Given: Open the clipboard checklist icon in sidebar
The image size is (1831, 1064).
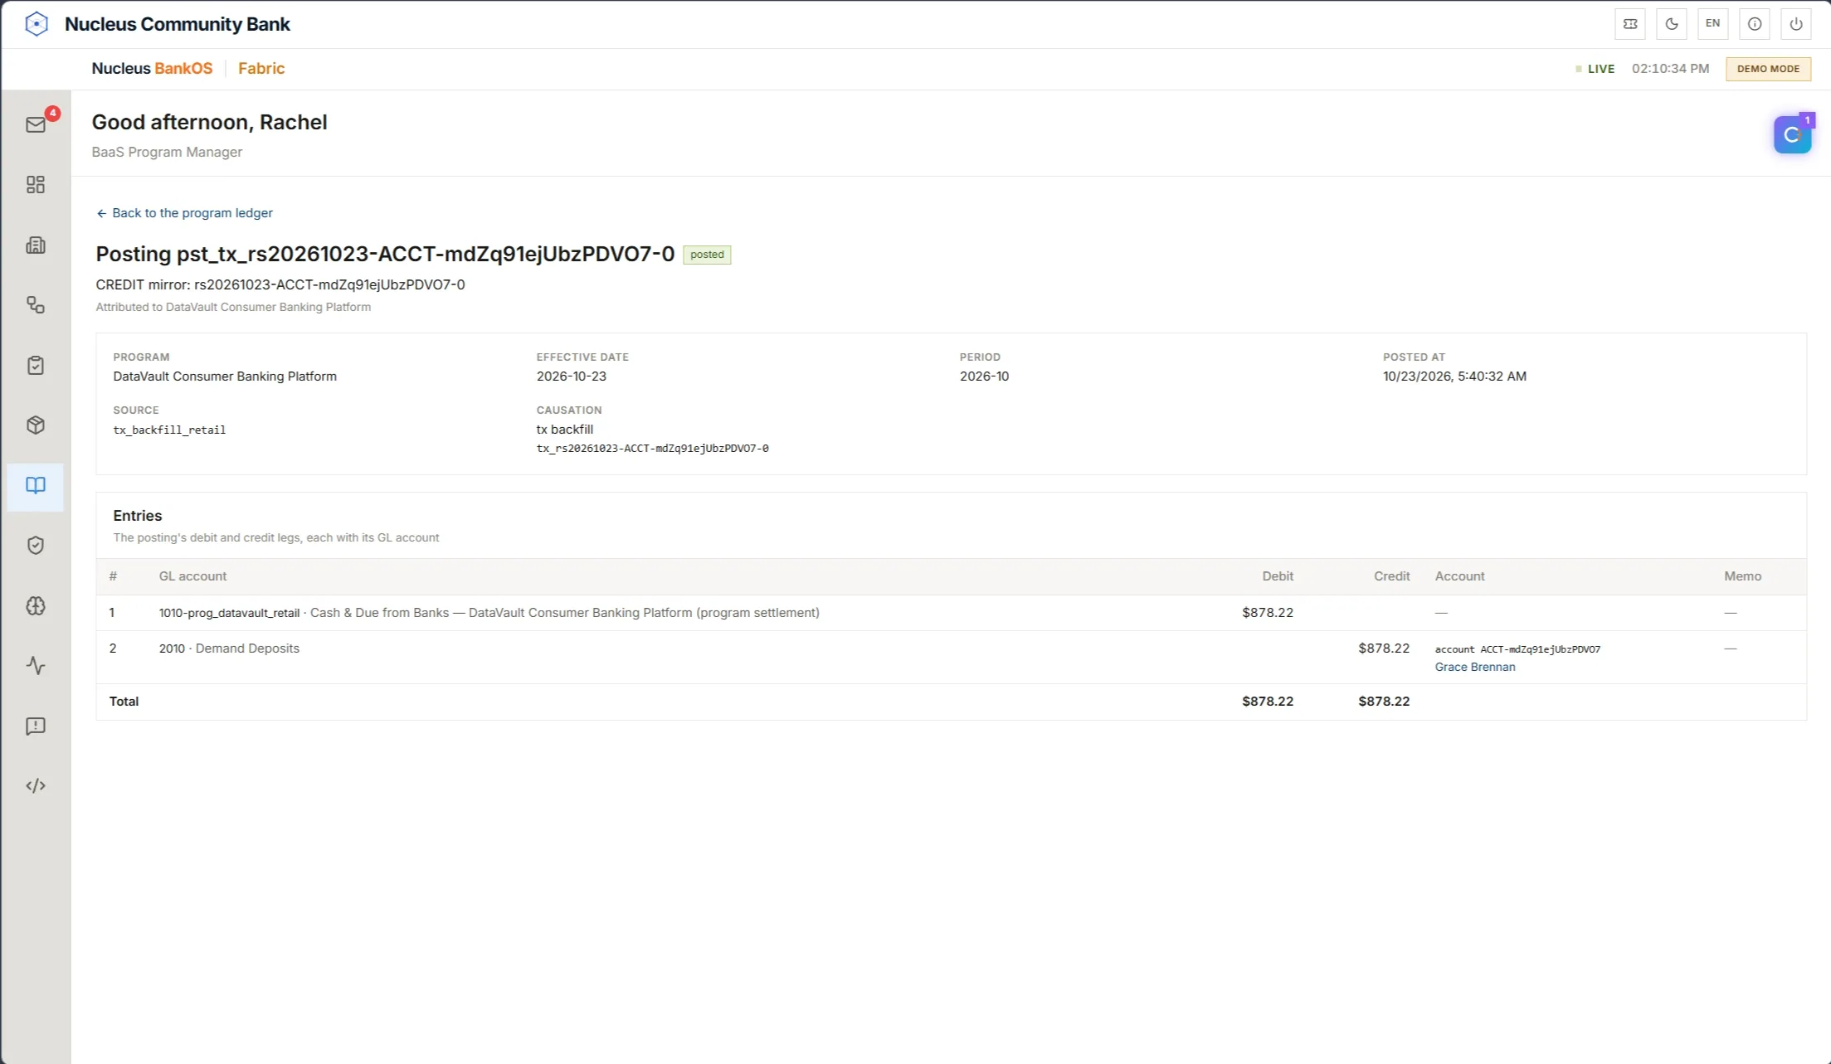Looking at the screenshot, I should (x=36, y=365).
